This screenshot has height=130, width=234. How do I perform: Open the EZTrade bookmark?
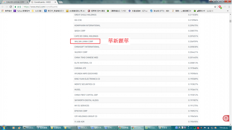tap(138, 11)
